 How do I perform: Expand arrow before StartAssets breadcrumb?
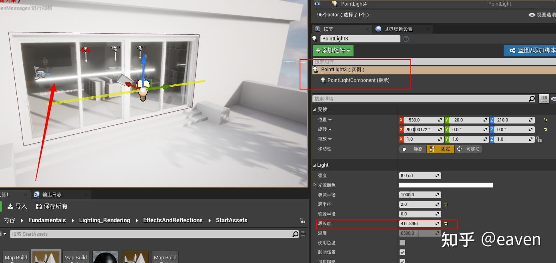210,220
